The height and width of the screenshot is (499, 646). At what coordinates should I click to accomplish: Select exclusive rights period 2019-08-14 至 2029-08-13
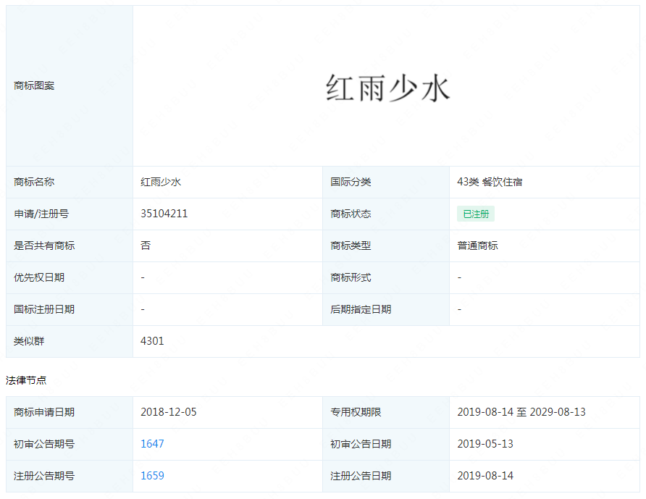click(521, 411)
